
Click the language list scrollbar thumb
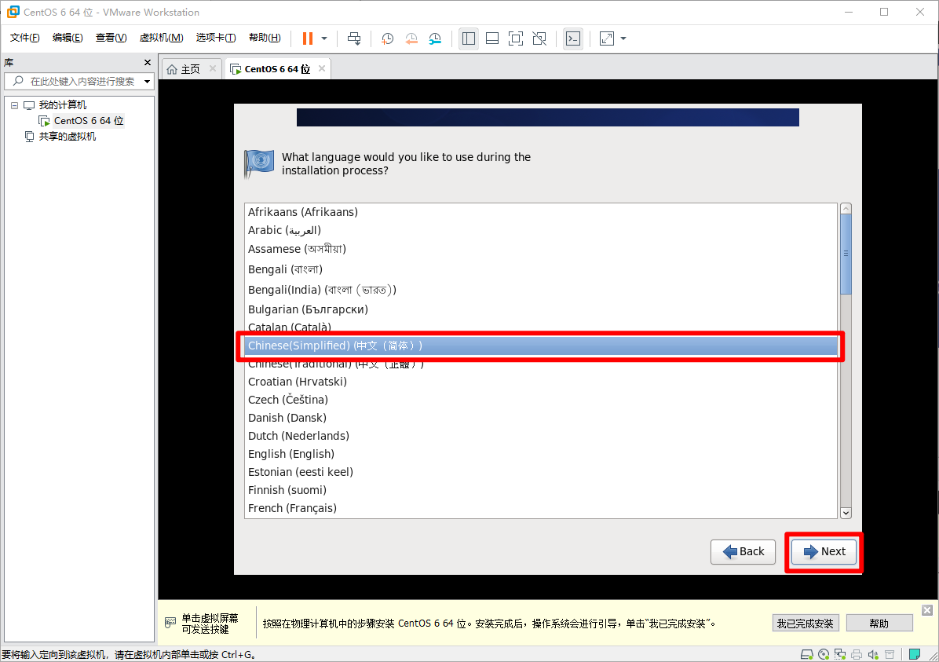(x=846, y=254)
